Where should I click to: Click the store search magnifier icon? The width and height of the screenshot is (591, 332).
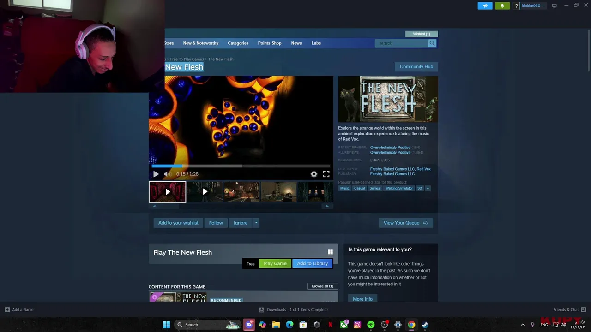tap(432, 43)
